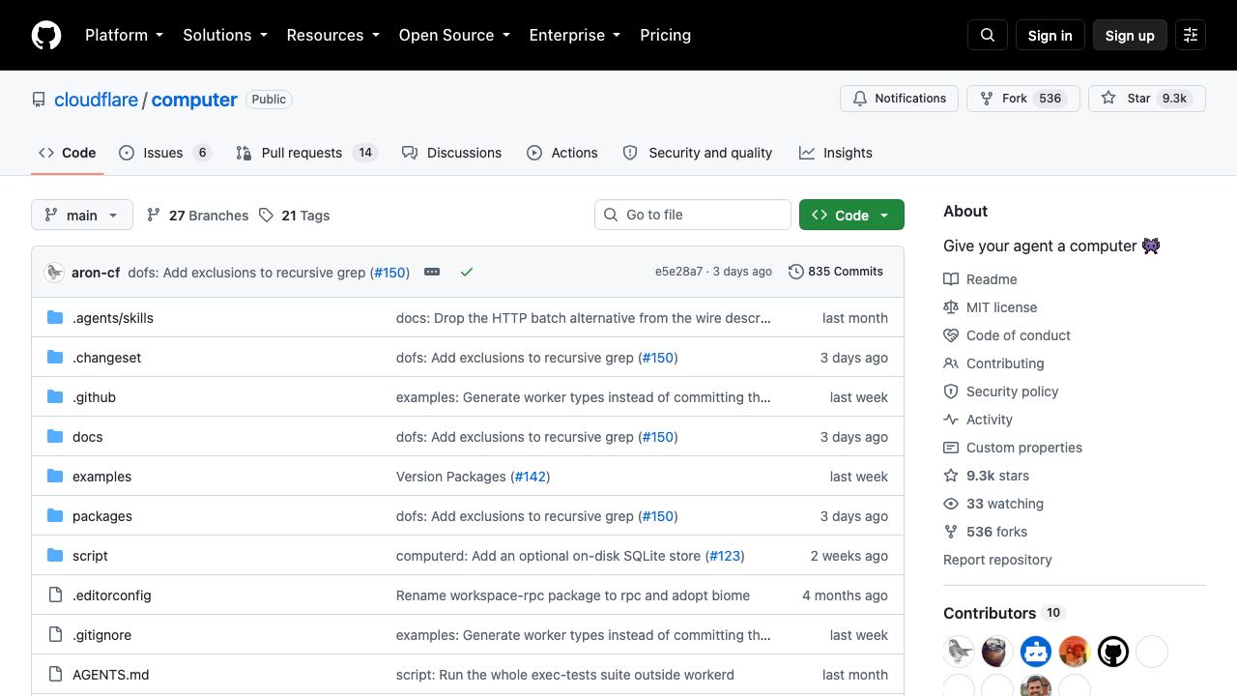
Task: Go to GitHub home via Octocat logo
Action: 46,35
